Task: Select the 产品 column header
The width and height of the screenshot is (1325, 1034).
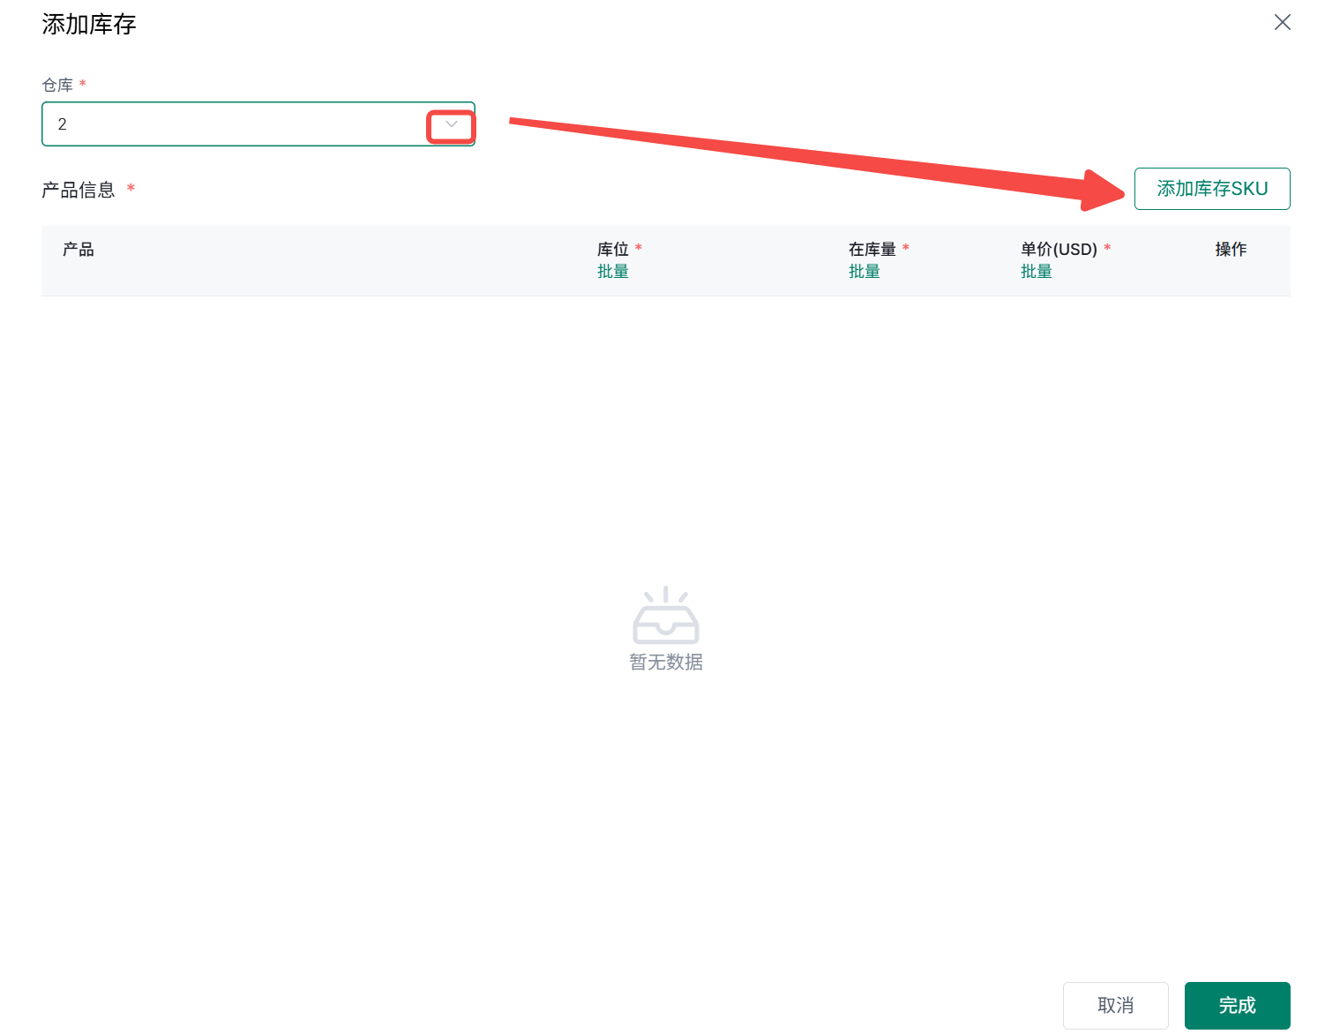Action: (x=79, y=250)
